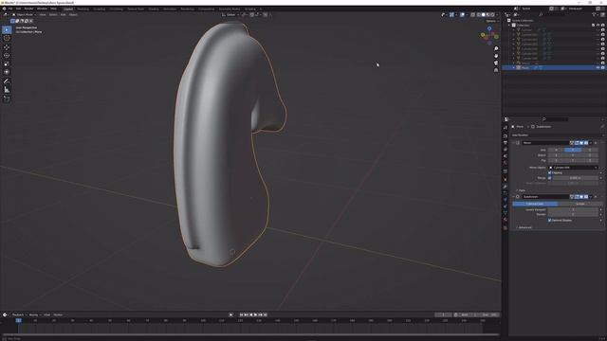Select the Scale tool
Image resolution: width=607 pixels, height=341 pixels.
point(7,63)
